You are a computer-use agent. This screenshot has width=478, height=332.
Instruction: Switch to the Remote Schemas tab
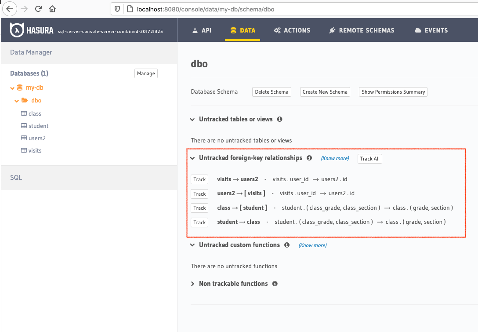pos(362,30)
